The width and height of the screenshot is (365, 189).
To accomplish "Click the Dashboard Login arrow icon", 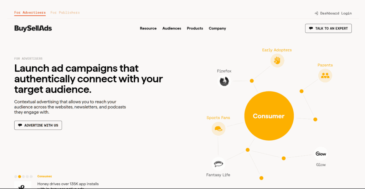I will (316, 13).
